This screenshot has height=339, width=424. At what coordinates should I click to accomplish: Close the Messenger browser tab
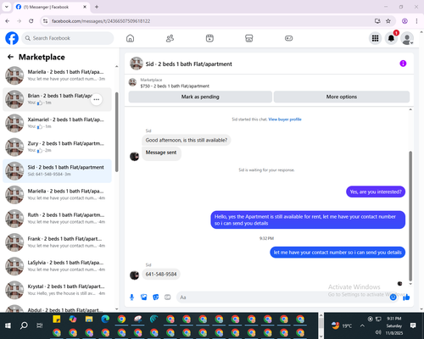point(85,7)
